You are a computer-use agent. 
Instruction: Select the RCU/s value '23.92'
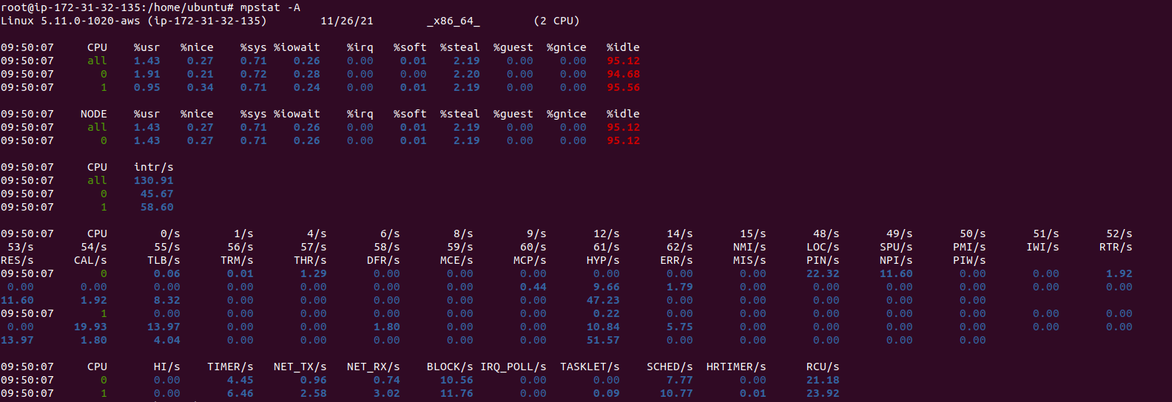tap(823, 393)
